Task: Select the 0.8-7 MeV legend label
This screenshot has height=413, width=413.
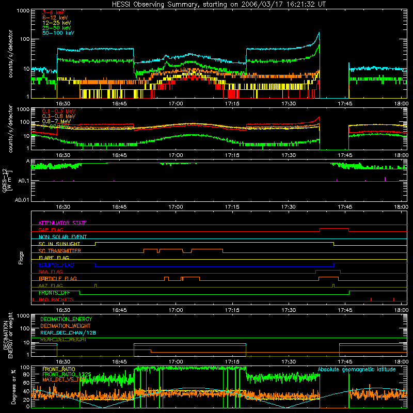Action: 57,121
